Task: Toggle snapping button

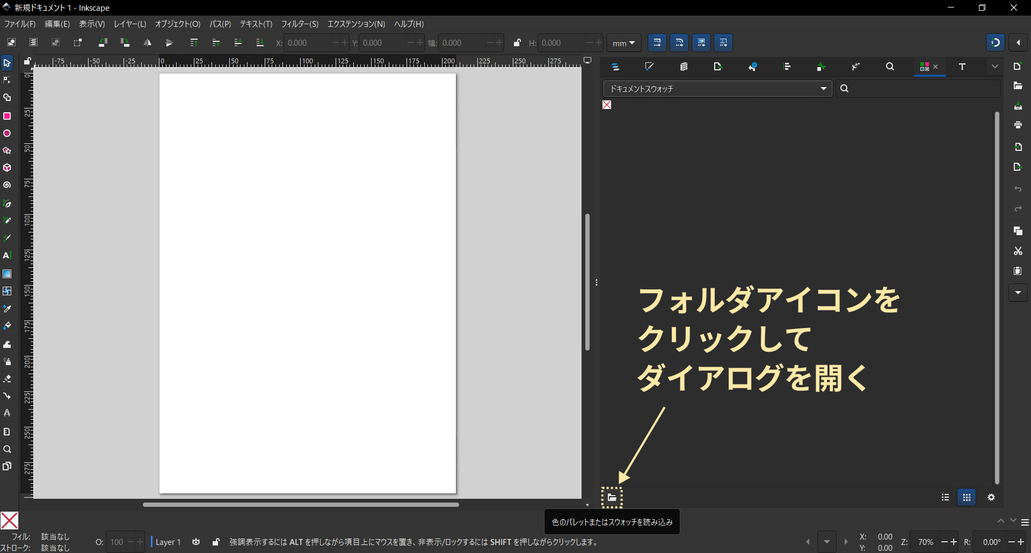Action: pyautogui.click(x=995, y=42)
